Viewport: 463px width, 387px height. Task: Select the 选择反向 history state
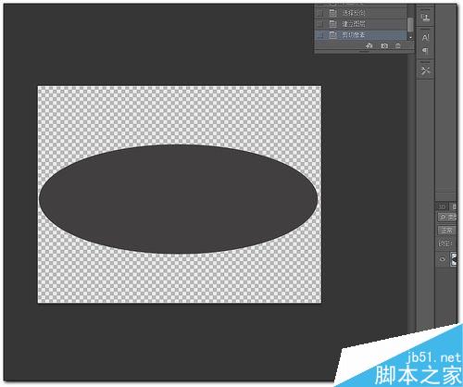pos(361,13)
